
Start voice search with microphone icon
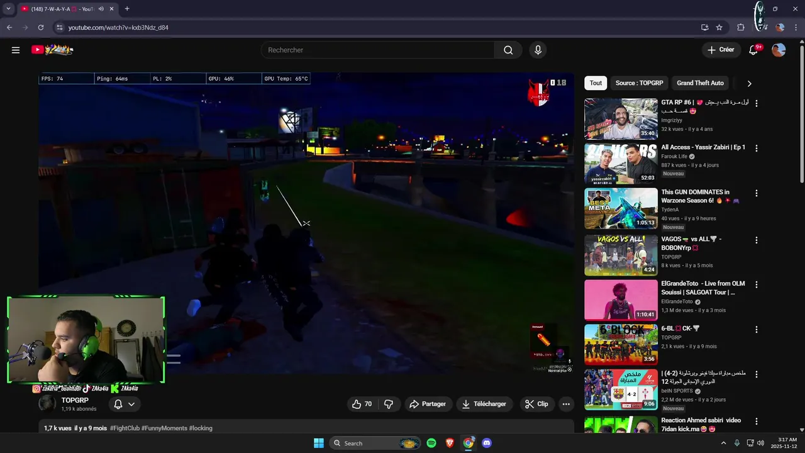point(538,50)
